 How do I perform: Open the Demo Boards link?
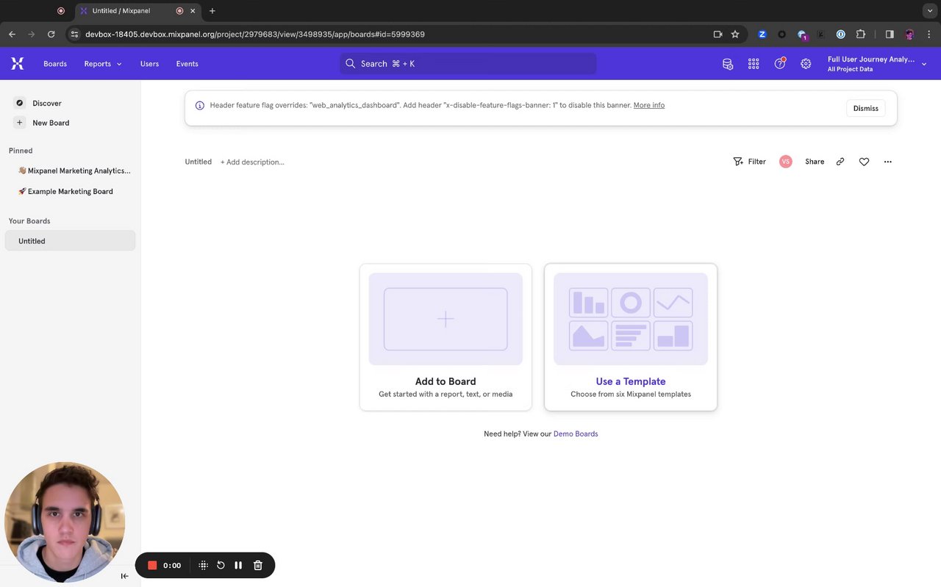576,434
